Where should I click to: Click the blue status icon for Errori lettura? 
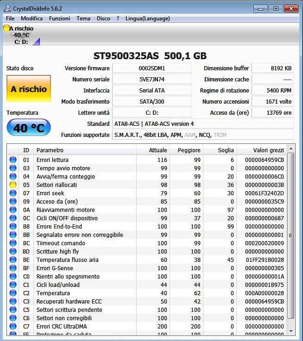(13, 160)
